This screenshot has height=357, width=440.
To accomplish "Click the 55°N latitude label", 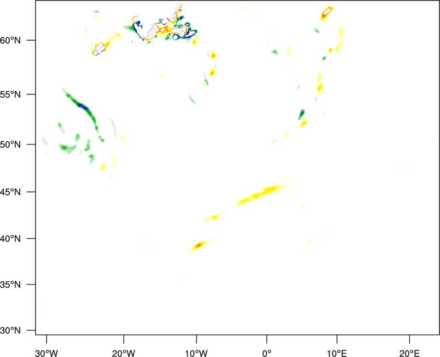I will click(x=10, y=94).
